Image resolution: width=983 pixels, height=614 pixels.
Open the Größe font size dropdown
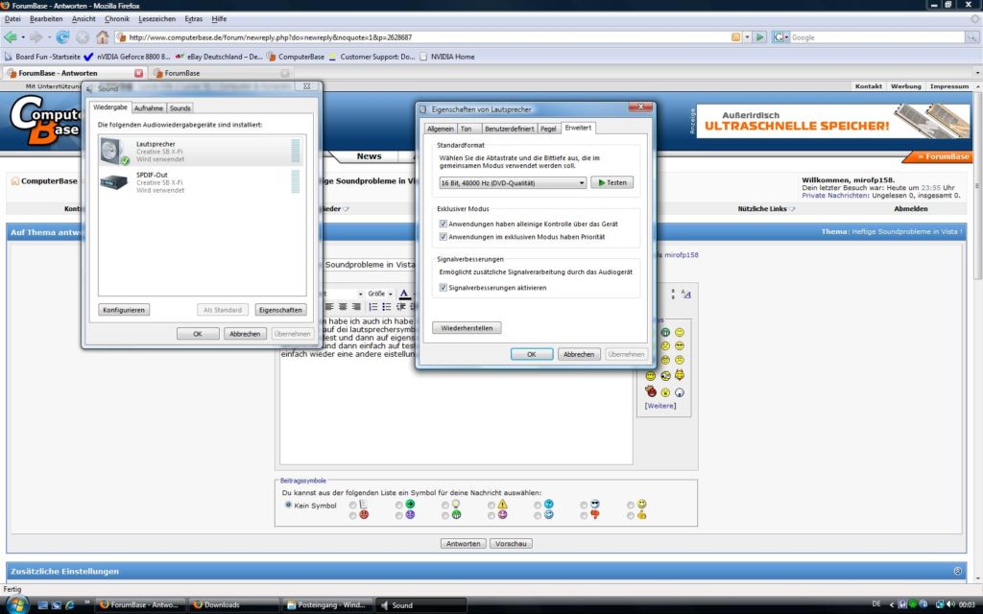[x=380, y=294]
